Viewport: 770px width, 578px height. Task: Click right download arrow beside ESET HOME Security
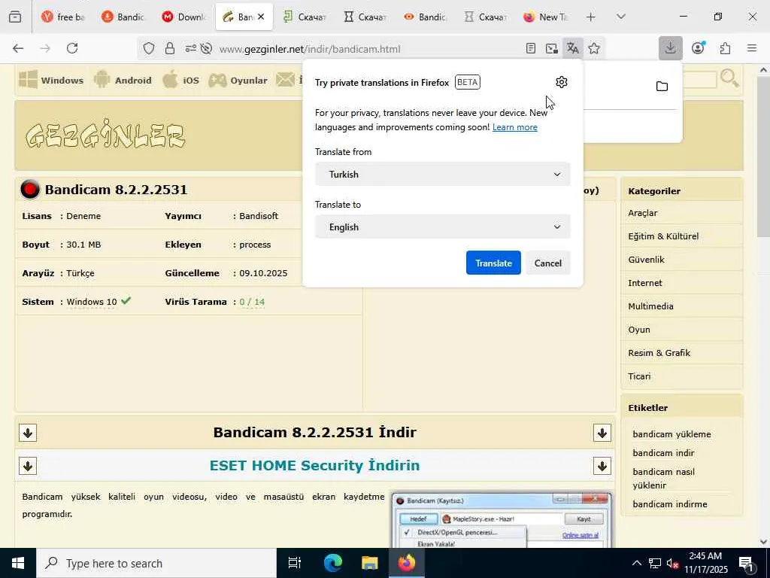pyautogui.click(x=602, y=466)
